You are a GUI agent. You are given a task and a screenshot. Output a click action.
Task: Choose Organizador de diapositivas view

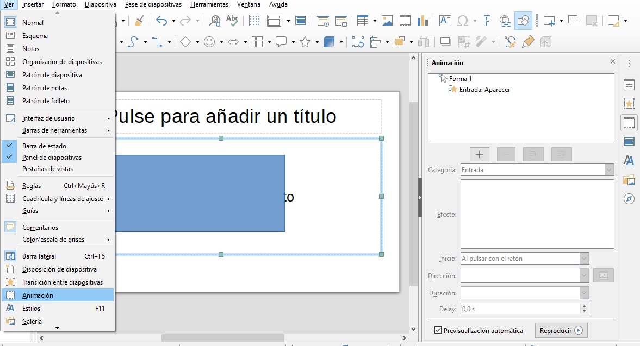pyautogui.click(x=58, y=62)
